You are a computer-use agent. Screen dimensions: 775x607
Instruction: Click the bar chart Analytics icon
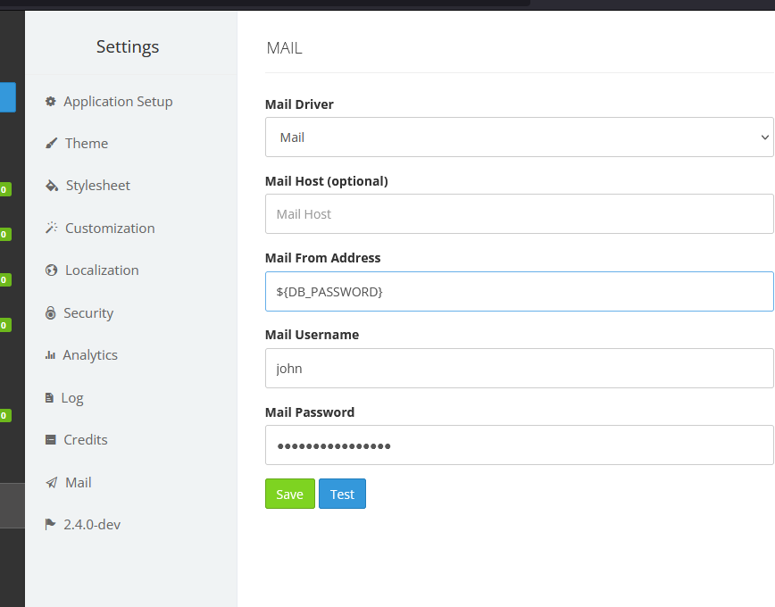tap(50, 355)
